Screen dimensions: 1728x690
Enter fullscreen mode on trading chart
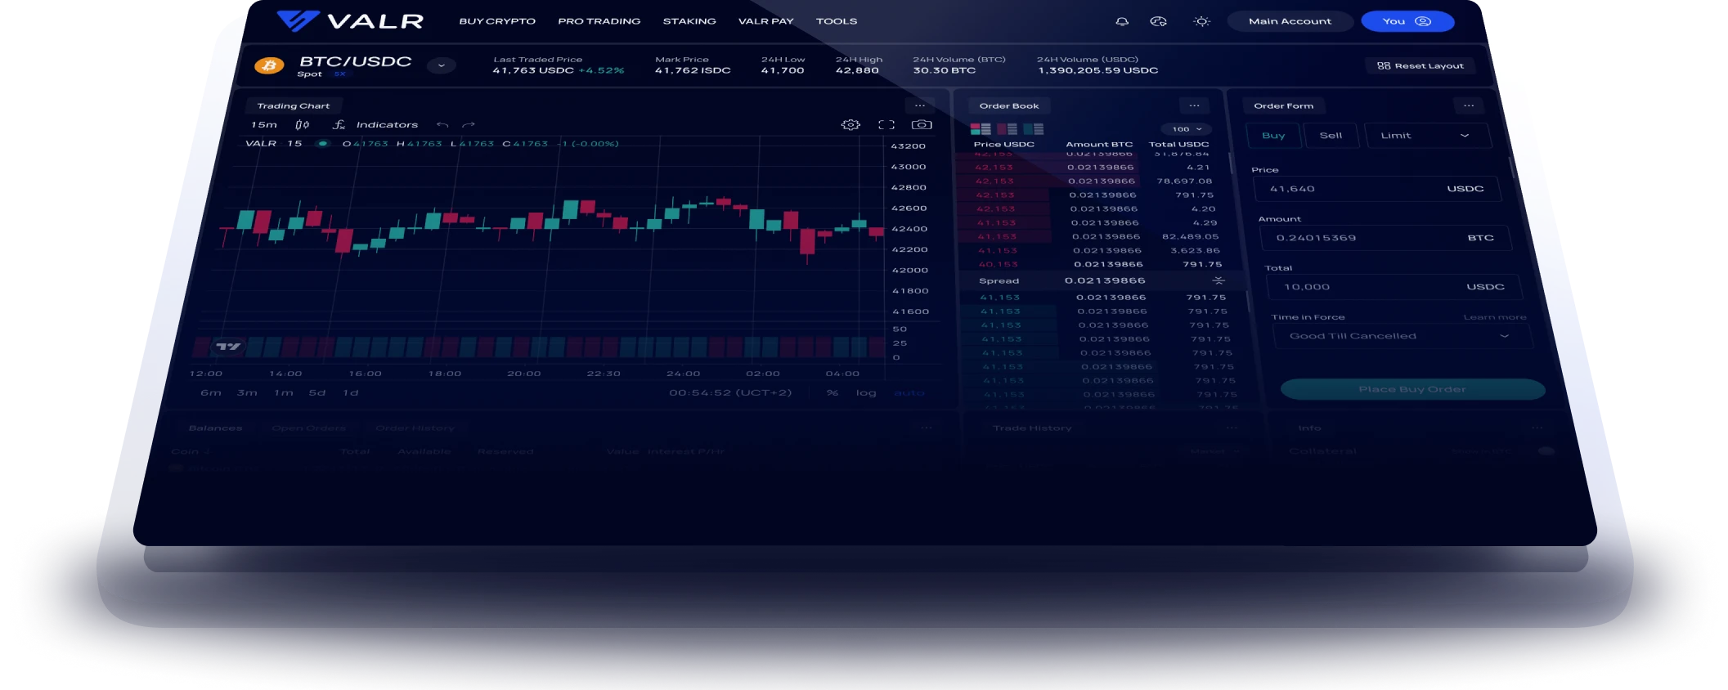[x=886, y=125]
